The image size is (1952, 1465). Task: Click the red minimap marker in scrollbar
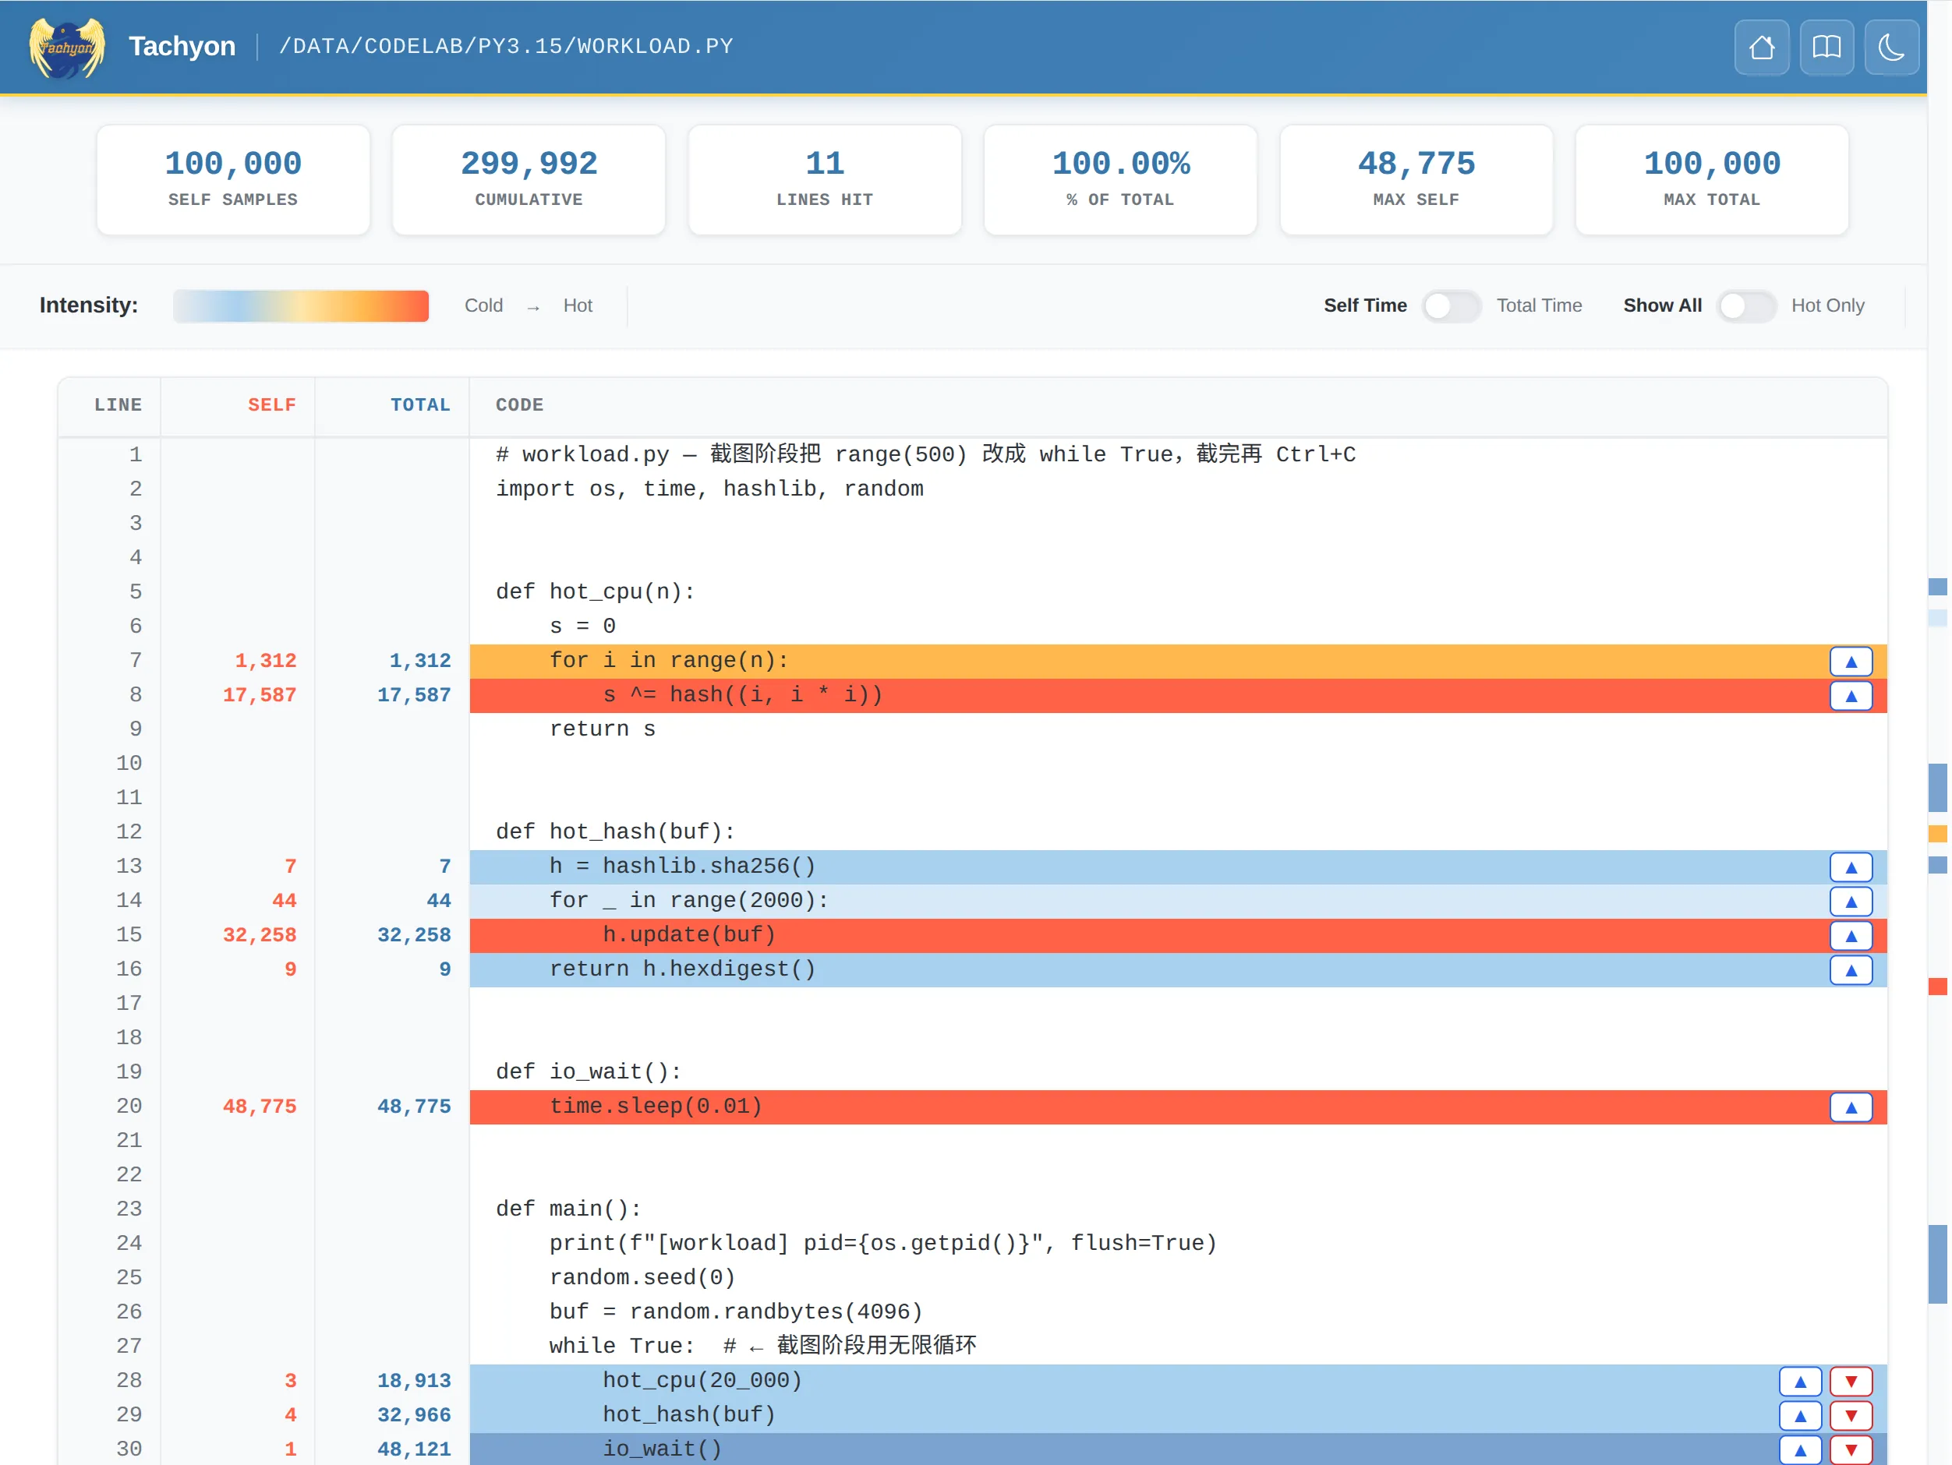point(1938,987)
